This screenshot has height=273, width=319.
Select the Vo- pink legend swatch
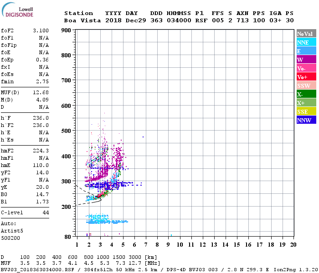[x=306, y=68]
